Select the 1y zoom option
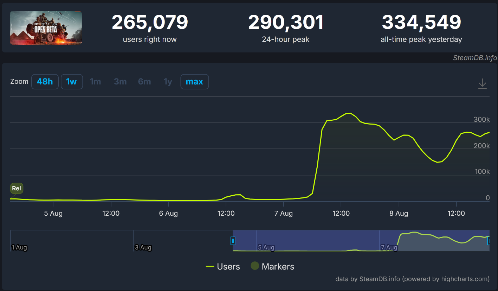Viewport: 498px width, 291px height. coord(168,82)
